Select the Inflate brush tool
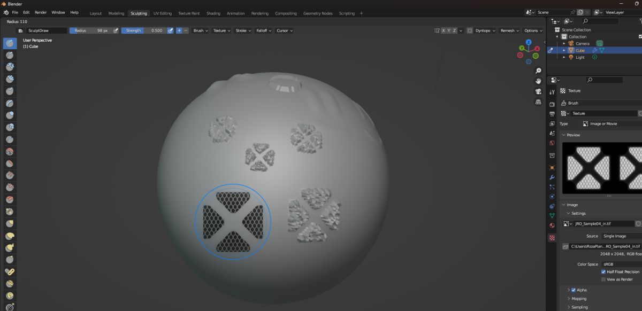642x311 pixels. [x=10, y=115]
